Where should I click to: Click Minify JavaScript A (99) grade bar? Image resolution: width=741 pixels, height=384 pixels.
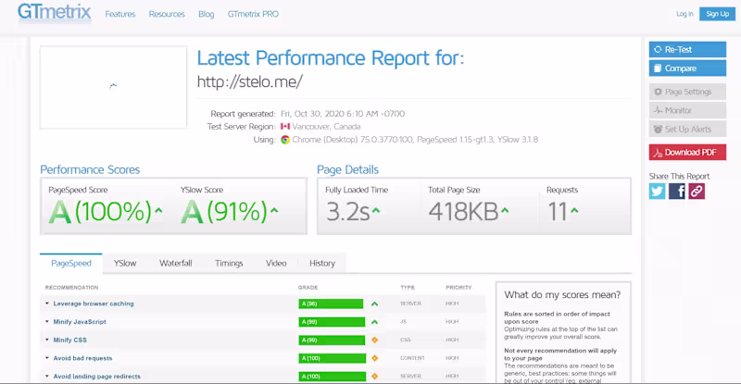(332, 322)
